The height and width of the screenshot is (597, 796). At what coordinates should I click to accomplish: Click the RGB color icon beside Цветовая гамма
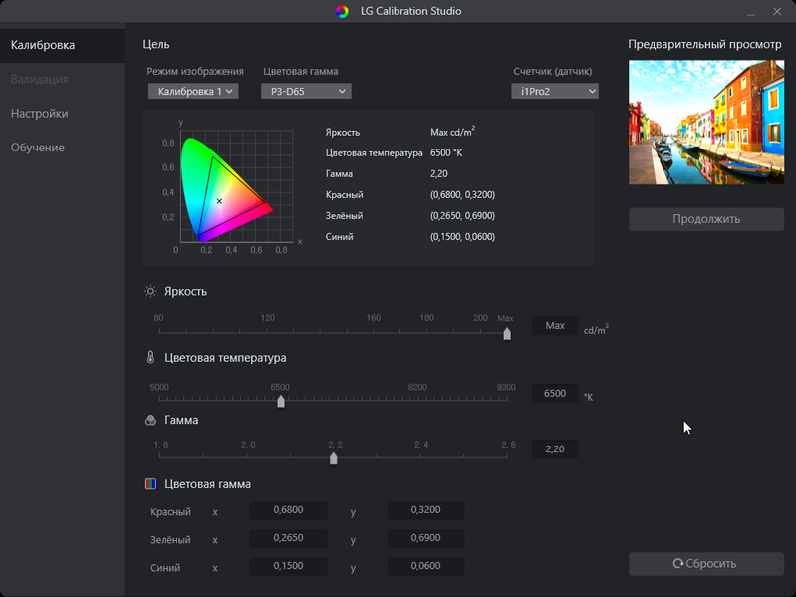point(150,483)
